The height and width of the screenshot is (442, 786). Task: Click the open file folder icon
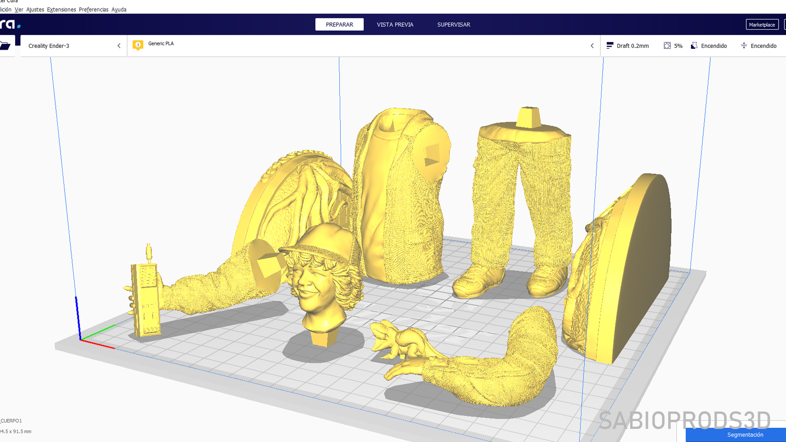(x=5, y=46)
